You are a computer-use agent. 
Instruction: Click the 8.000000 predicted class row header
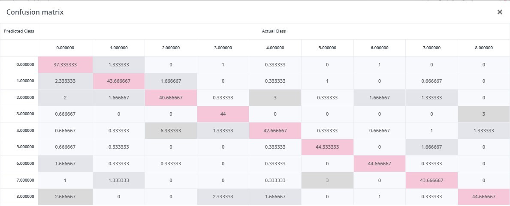19,197
